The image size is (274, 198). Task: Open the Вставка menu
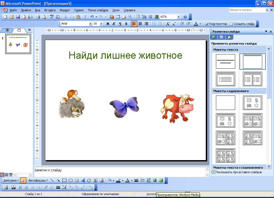coord(50,10)
